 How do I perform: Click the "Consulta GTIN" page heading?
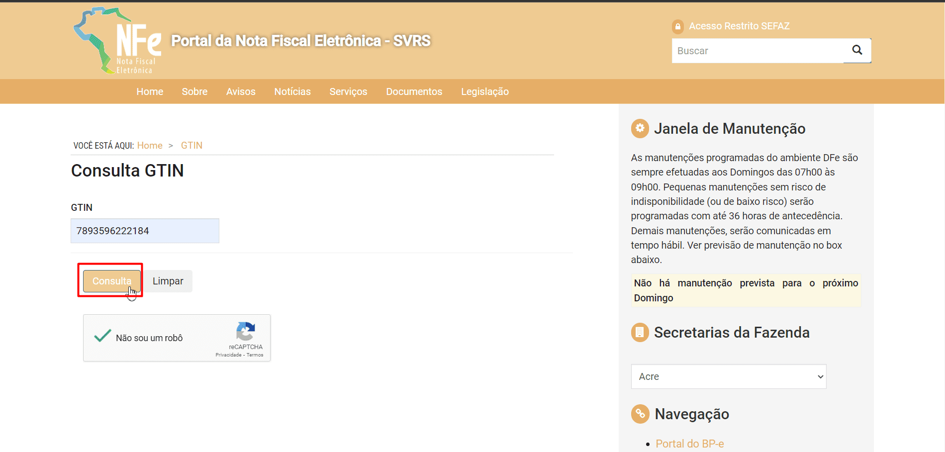[127, 171]
